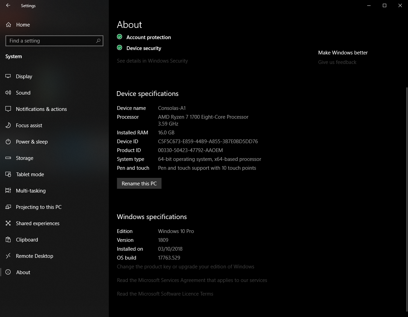
Task: Go to Sound settings
Action: coord(54,93)
